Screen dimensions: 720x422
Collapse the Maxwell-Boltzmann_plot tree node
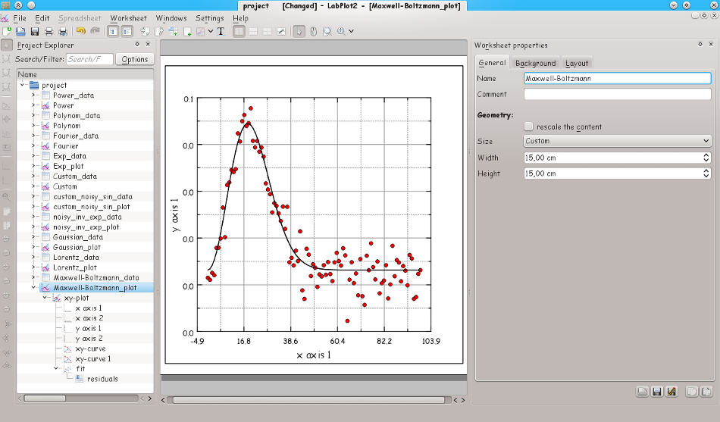pyautogui.click(x=34, y=288)
